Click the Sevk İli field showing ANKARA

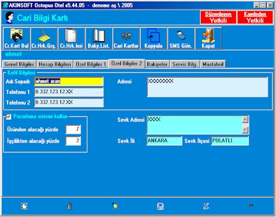coord(164,141)
